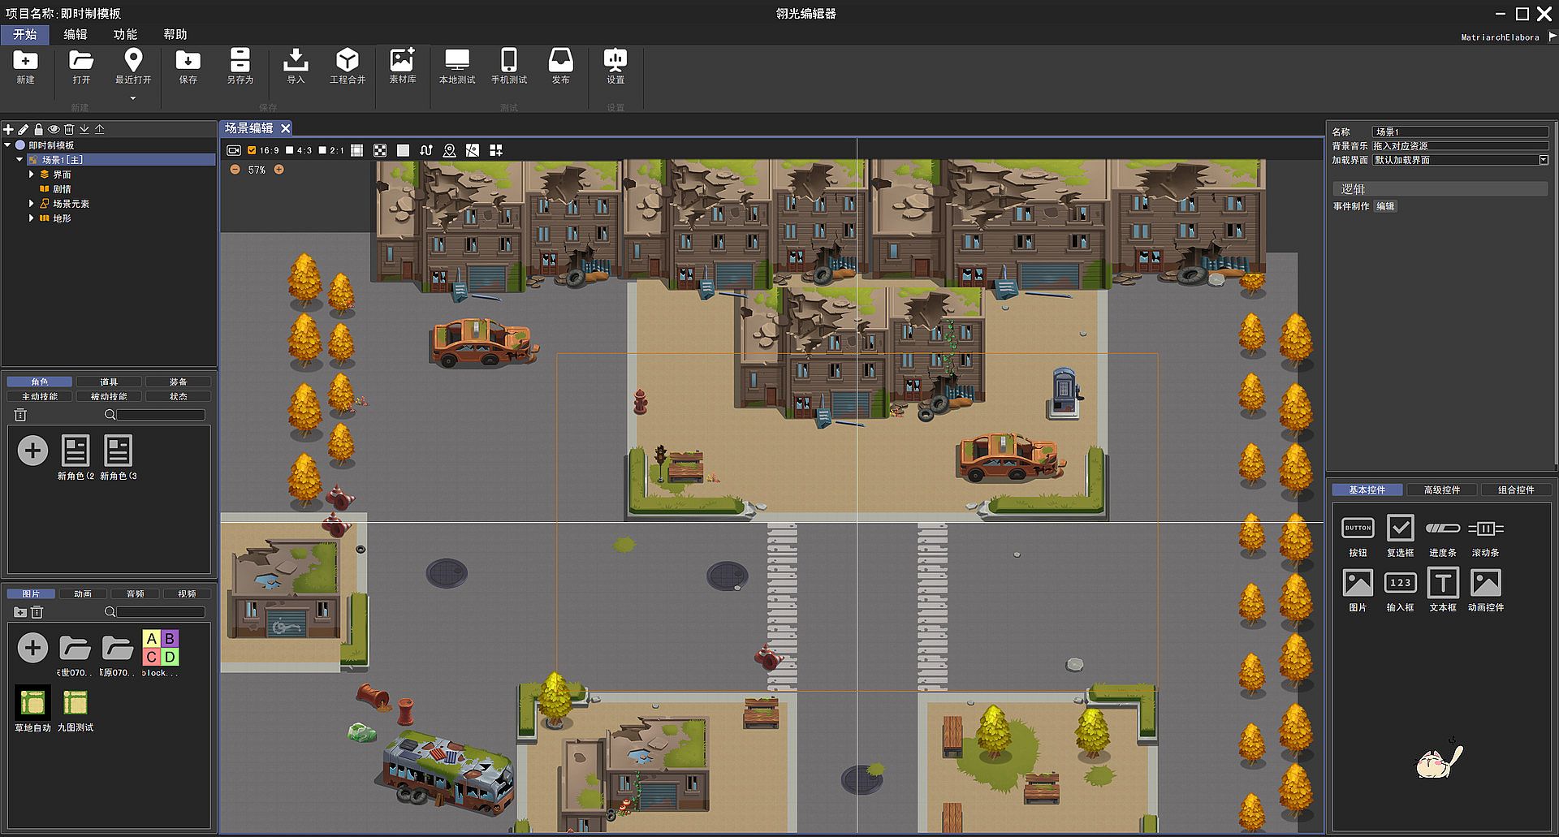
Task: Zoom in with the orange plus button
Action: click(x=279, y=170)
